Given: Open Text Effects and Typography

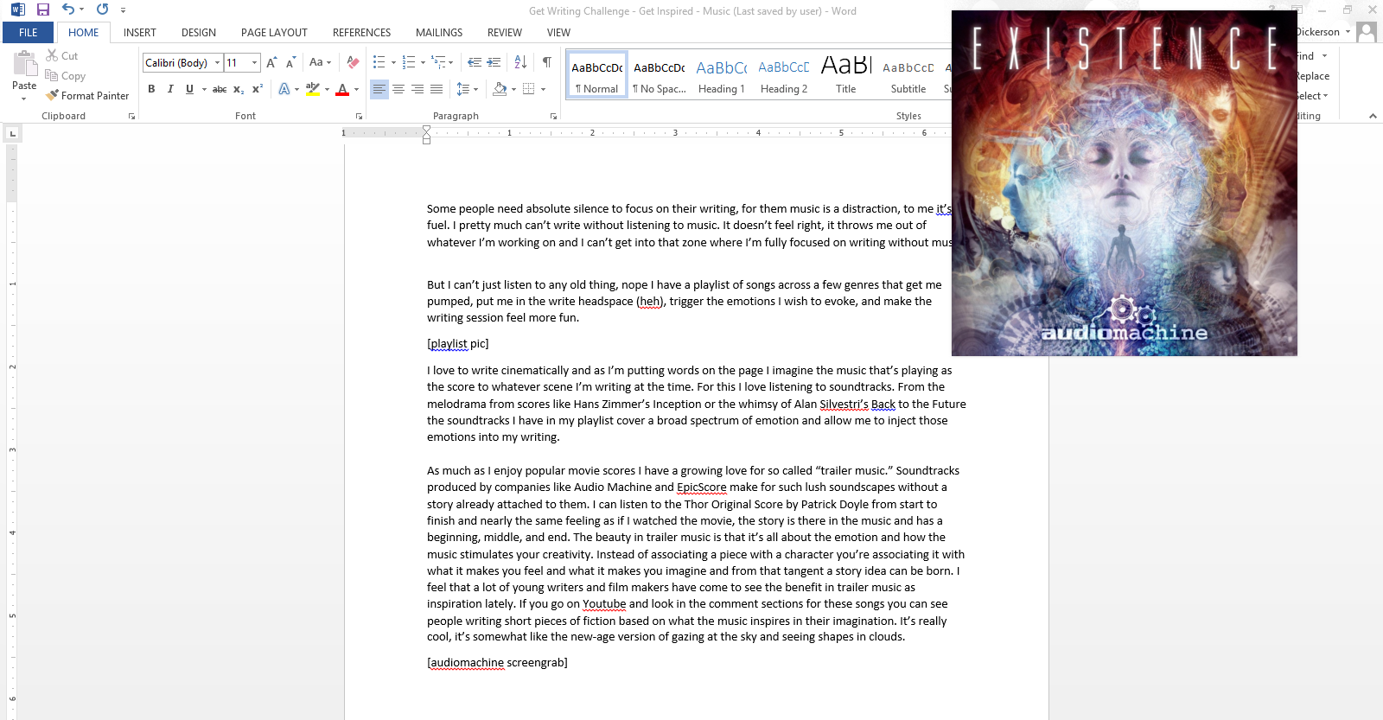Looking at the screenshot, I should click(x=284, y=89).
